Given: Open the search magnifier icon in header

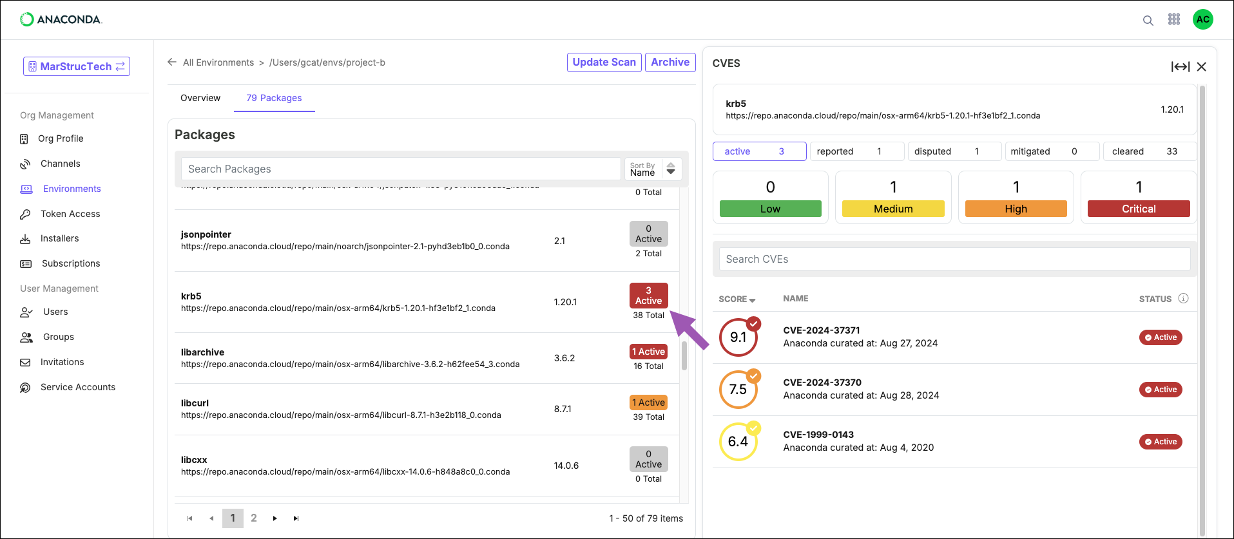Looking at the screenshot, I should tap(1148, 20).
